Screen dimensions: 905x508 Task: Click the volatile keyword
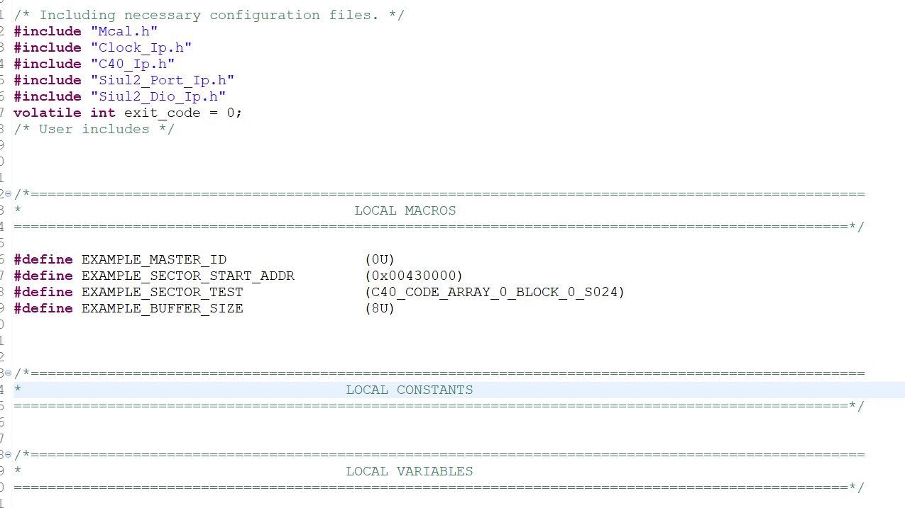[x=48, y=113]
